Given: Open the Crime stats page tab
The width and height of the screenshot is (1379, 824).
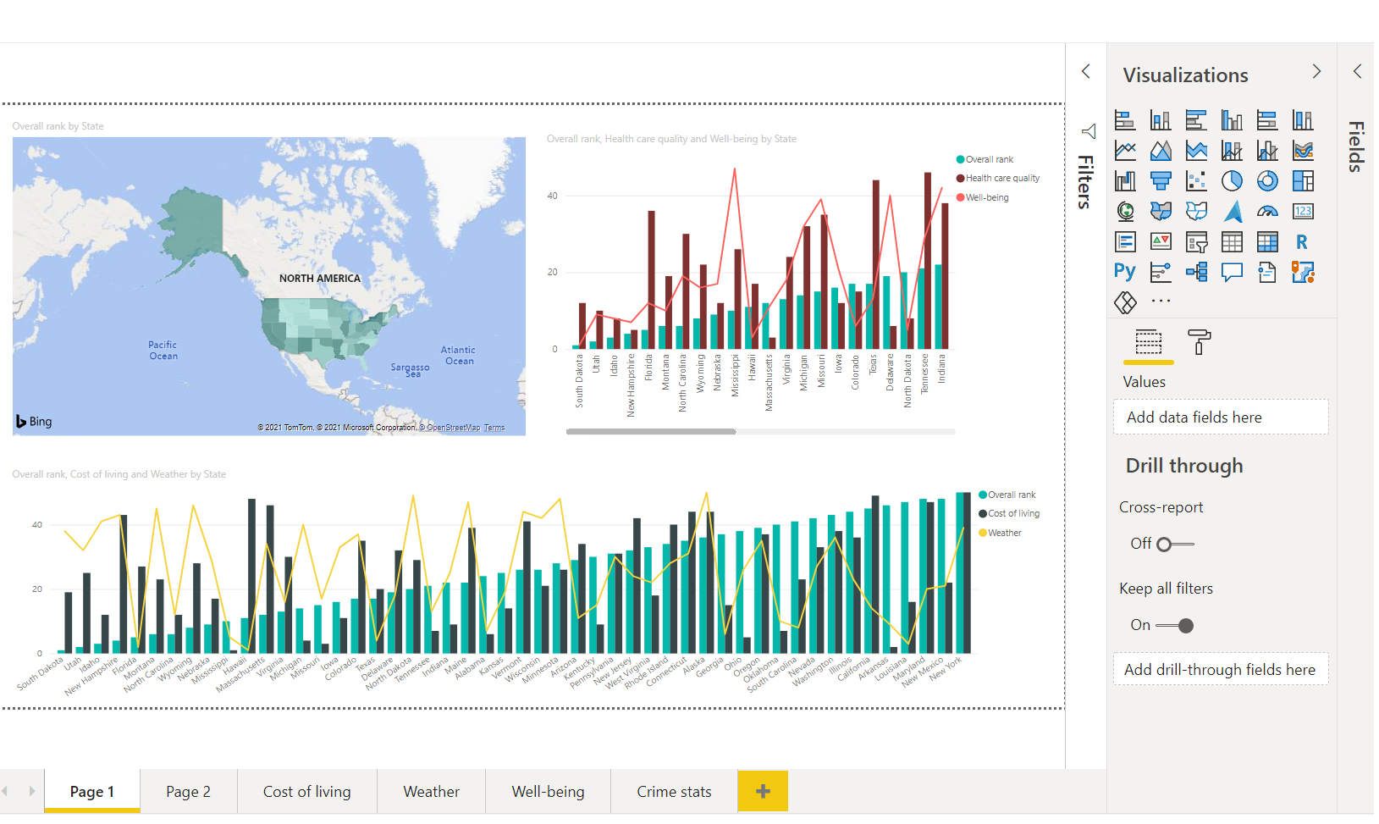Looking at the screenshot, I should coord(674,792).
